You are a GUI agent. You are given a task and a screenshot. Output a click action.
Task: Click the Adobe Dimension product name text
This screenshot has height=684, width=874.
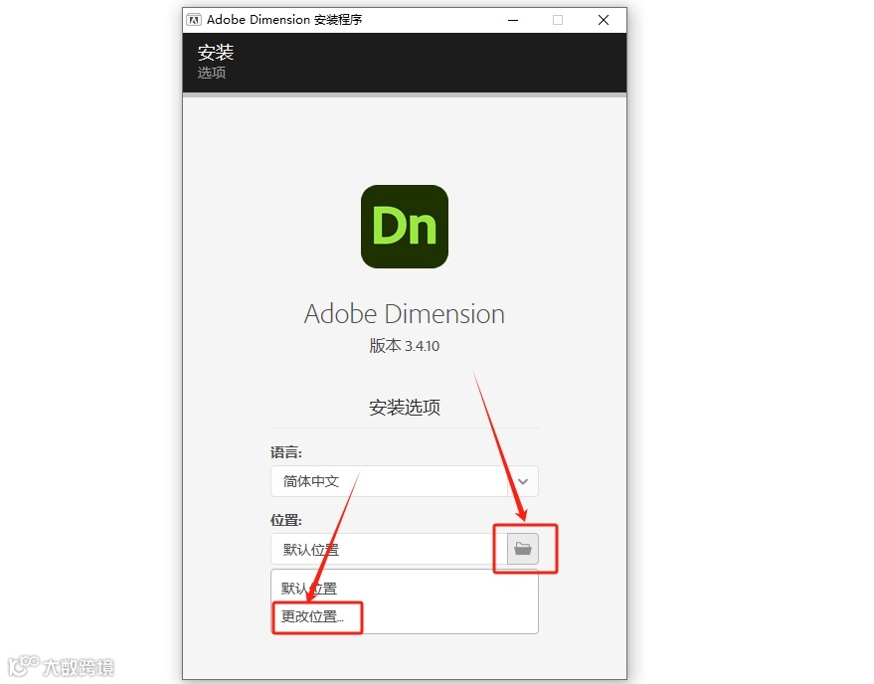[405, 314]
